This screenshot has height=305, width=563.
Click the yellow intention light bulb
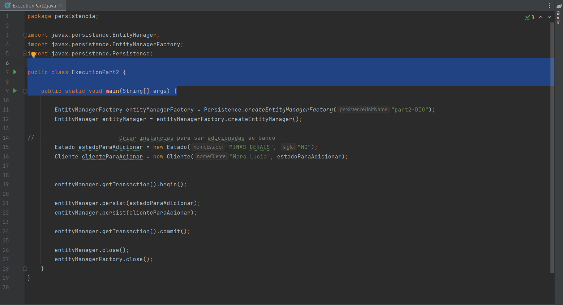(x=34, y=54)
